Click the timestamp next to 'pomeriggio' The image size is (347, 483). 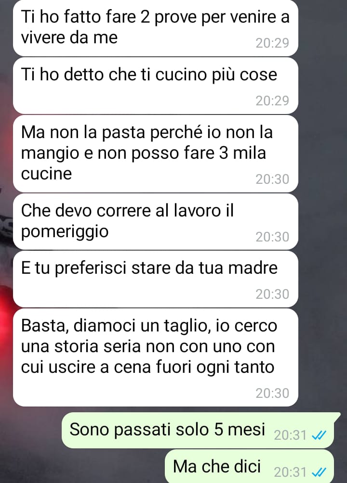[272, 237]
